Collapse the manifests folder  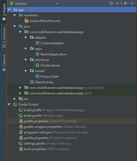pos(15,15)
